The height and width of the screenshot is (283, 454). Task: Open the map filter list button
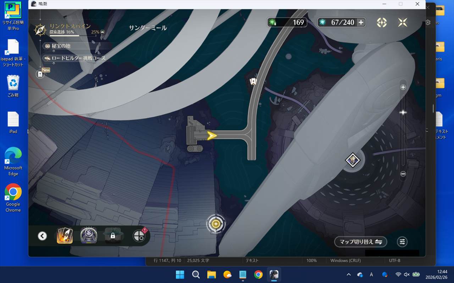pos(402,242)
